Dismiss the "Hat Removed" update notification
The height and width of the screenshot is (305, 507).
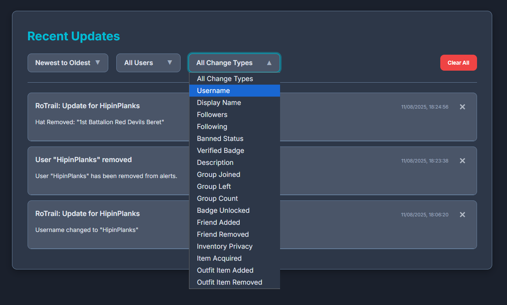point(462,107)
